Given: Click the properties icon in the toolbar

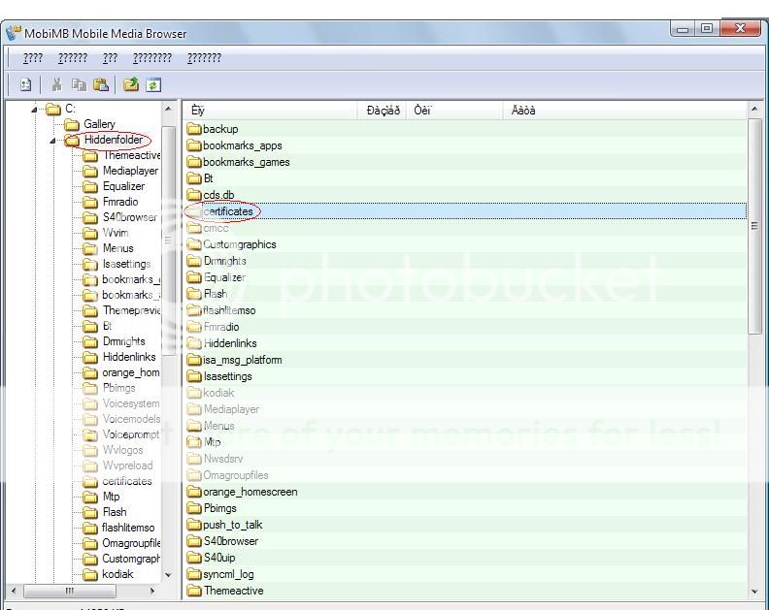Looking at the screenshot, I should coord(26,84).
